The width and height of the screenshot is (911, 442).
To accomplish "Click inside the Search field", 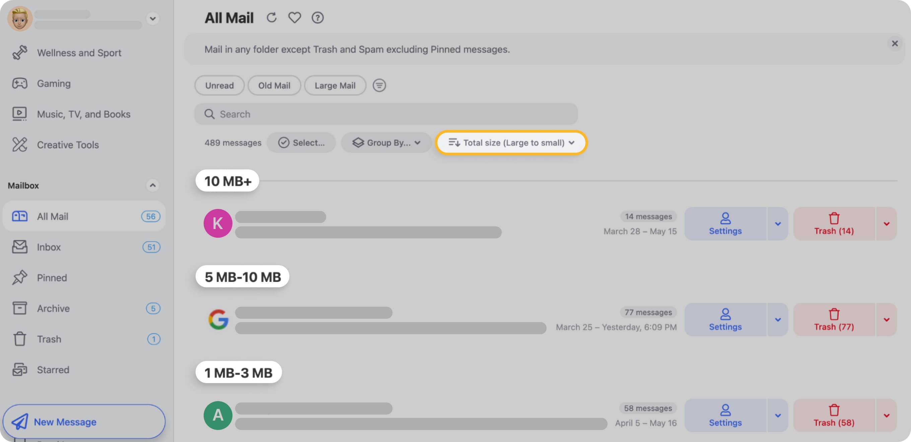I will tap(386, 114).
